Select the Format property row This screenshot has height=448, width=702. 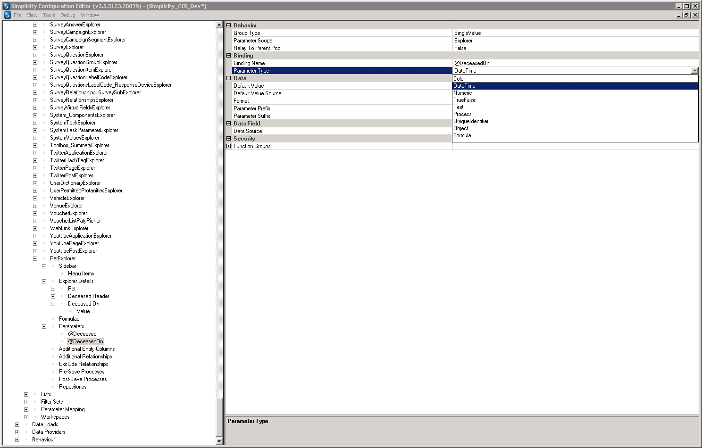click(x=342, y=101)
